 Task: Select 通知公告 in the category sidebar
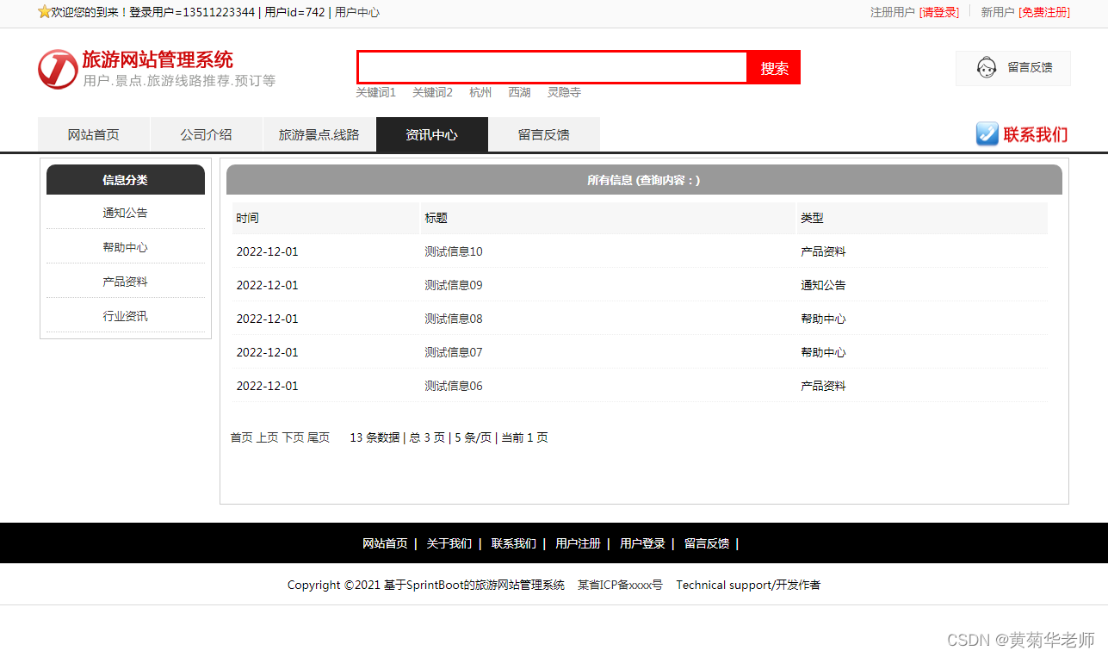coord(126,213)
